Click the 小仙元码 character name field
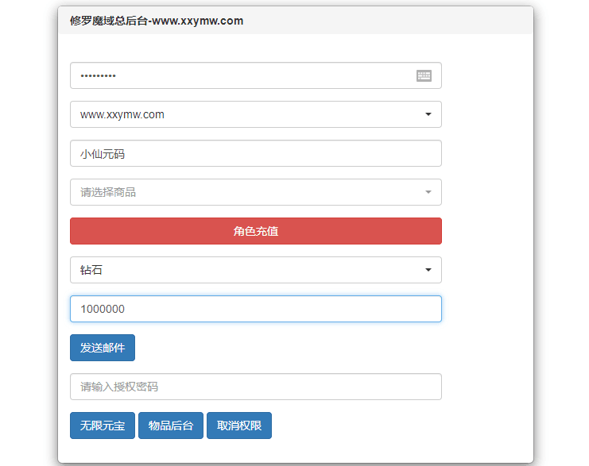 [x=256, y=153]
